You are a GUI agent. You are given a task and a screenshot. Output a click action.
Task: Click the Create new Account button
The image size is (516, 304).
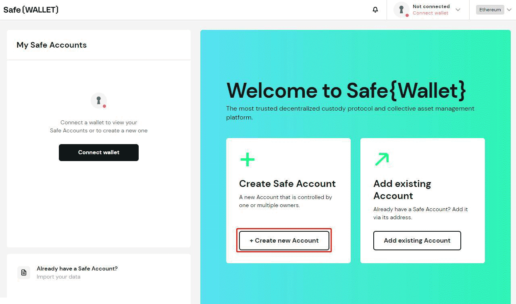click(284, 240)
